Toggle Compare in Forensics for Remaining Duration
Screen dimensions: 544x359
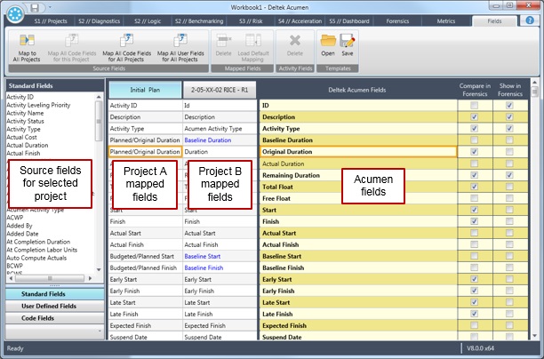[x=475, y=175]
